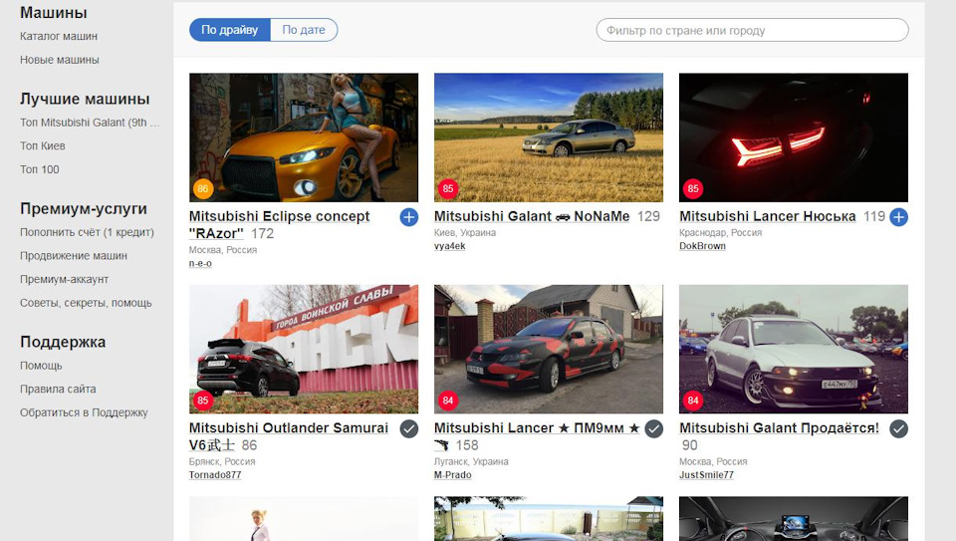Click the 86 rating badge on Eclipse photo
956x541 pixels.
click(x=203, y=188)
